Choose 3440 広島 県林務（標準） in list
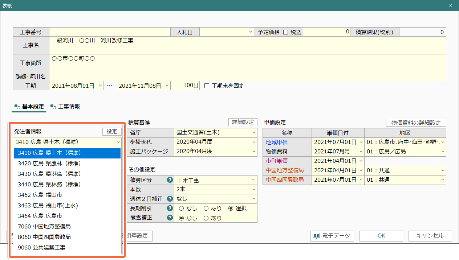The width and height of the screenshot is (459, 260). [x=67, y=185]
